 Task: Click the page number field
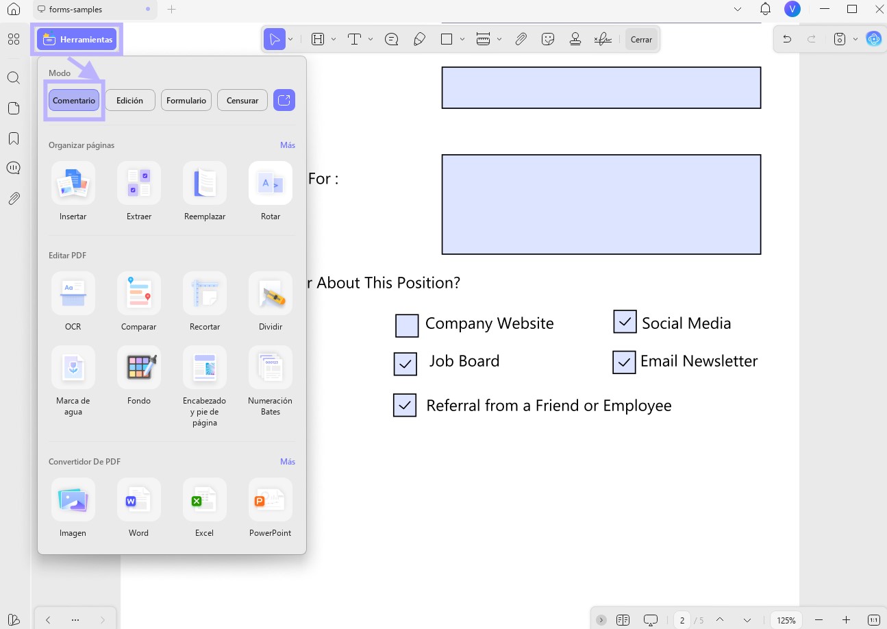coord(682,620)
